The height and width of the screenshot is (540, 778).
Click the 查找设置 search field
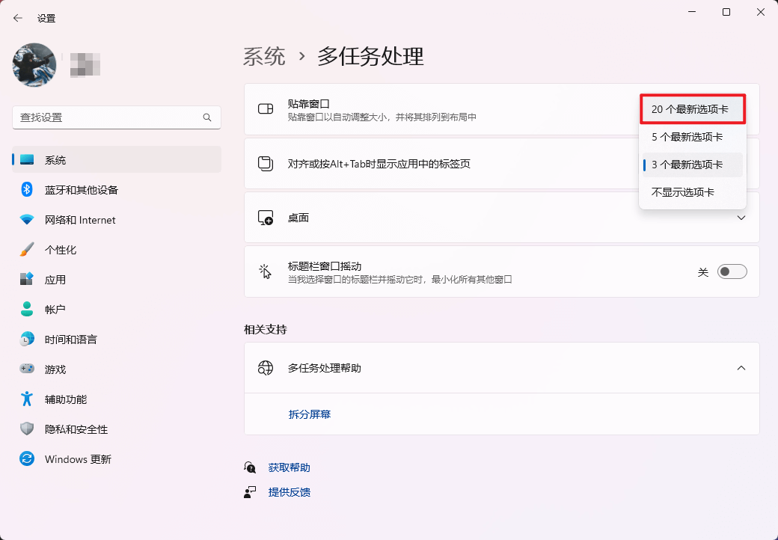pyautogui.click(x=116, y=117)
